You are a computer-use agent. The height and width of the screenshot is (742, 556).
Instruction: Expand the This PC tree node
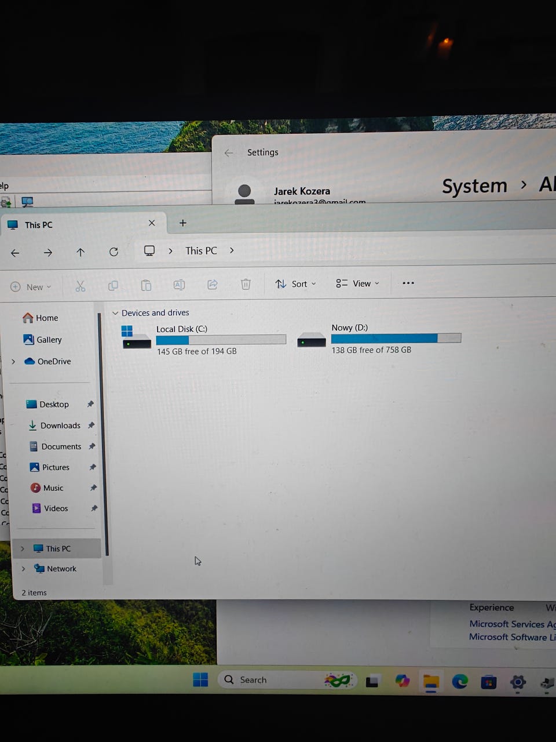click(23, 549)
